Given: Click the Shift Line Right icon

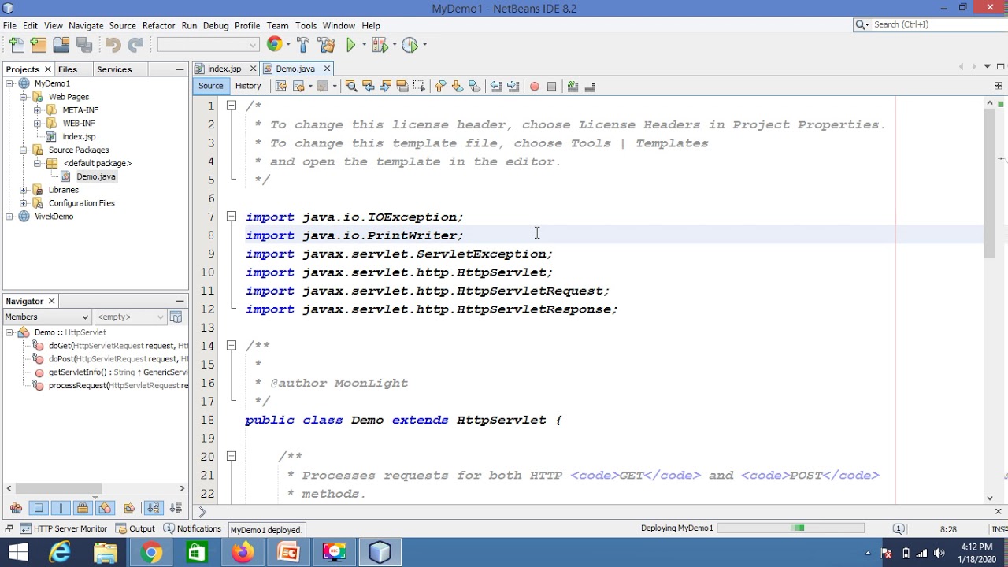Looking at the screenshot, I should coord(513,87).
